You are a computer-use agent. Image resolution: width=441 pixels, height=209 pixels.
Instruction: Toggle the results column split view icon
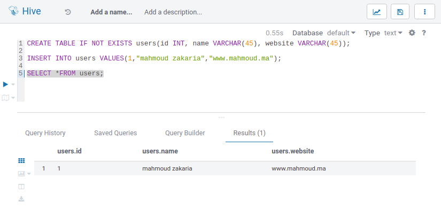21,187
